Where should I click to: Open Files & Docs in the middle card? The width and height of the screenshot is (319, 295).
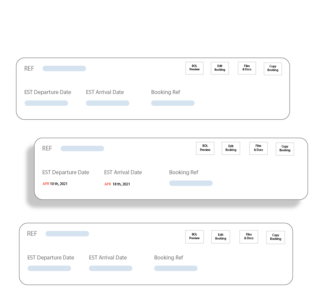tap(258, 148)
